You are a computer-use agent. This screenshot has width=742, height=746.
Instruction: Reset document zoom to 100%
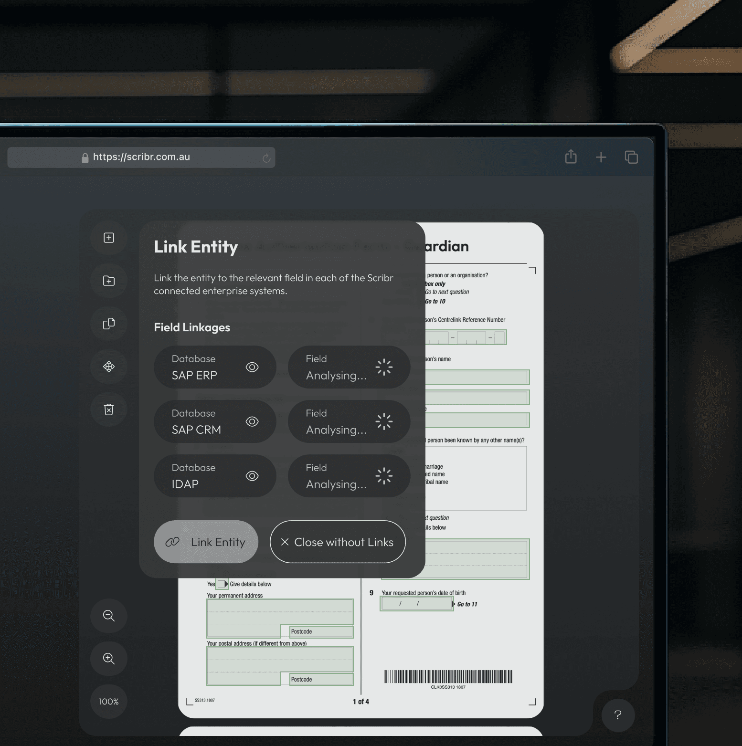click(x=108, y=702)
